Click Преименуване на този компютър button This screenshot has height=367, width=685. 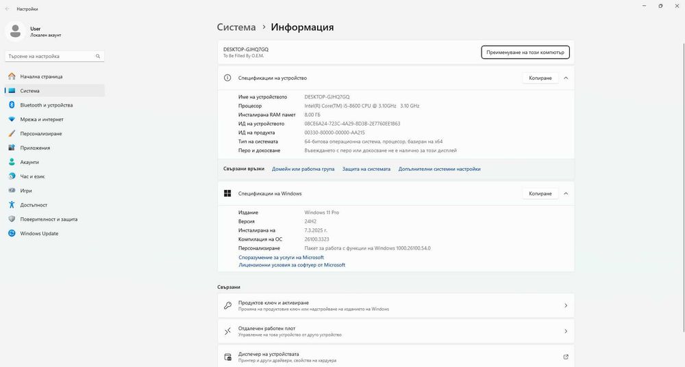[x=525, y=53]
